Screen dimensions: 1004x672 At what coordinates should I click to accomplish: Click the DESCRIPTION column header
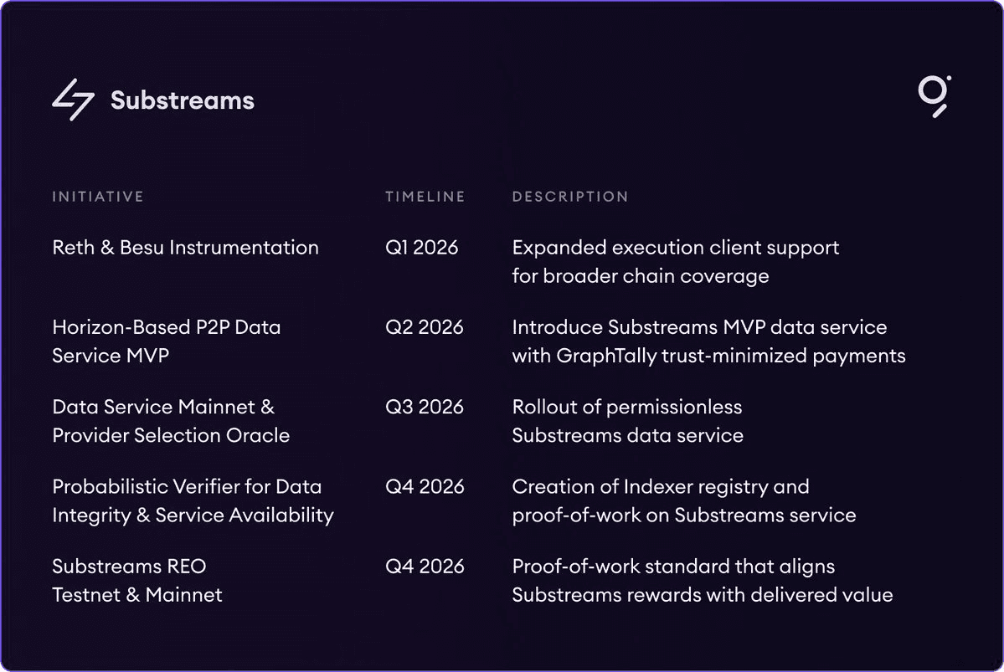click(569, 197)
